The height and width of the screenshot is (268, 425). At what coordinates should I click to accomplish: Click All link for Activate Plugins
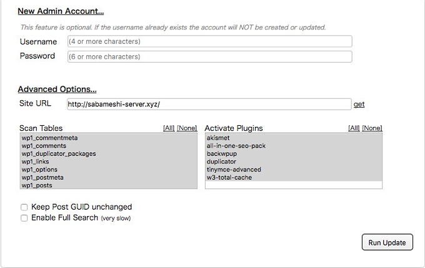pos(354,128)
